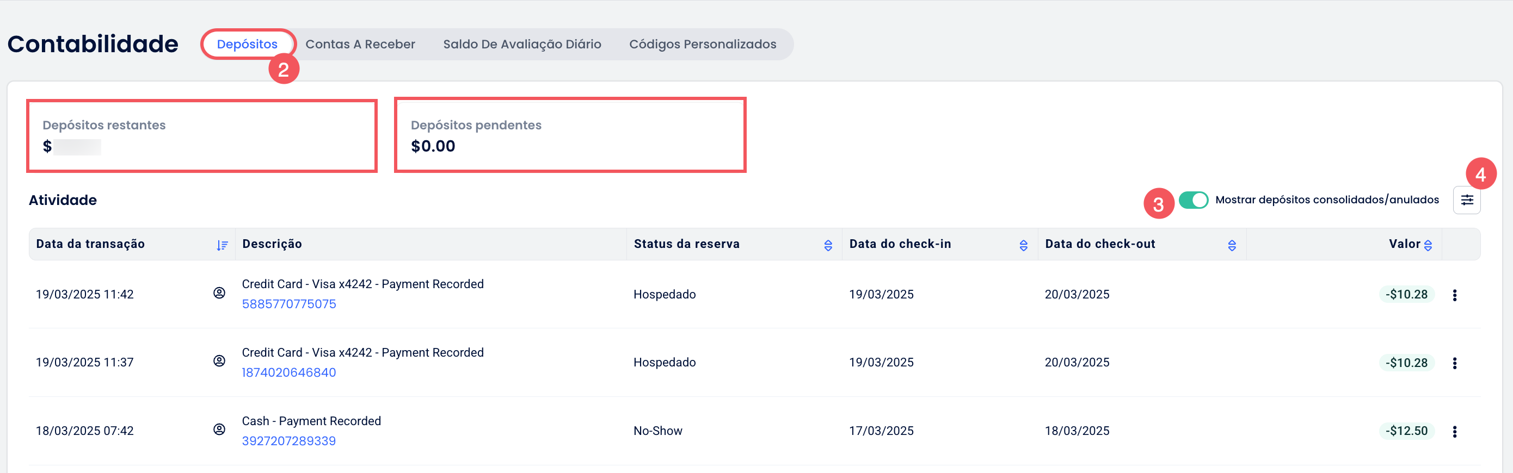Sort the Valor column arrows
The width and height of the screenshot is (1513, 473).
pyautogui.click(x=1428, y=245)
